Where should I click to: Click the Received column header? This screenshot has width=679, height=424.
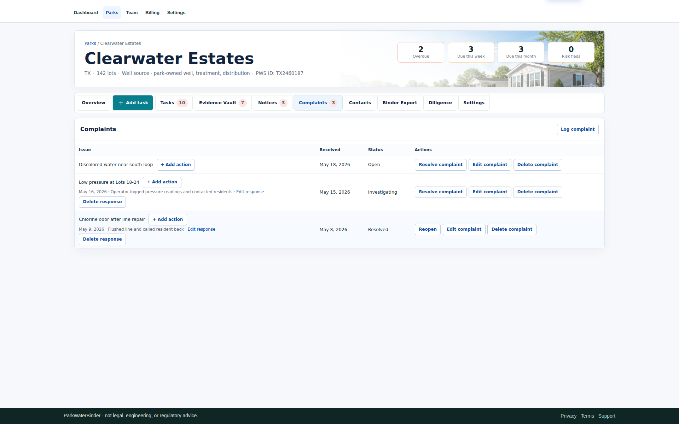330,150
